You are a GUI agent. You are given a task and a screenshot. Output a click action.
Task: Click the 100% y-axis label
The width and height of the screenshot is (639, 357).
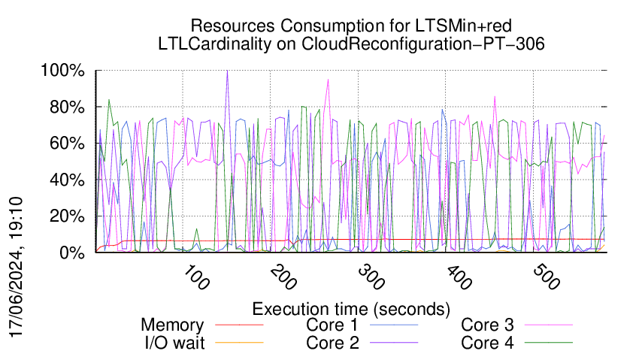point(62,71)
